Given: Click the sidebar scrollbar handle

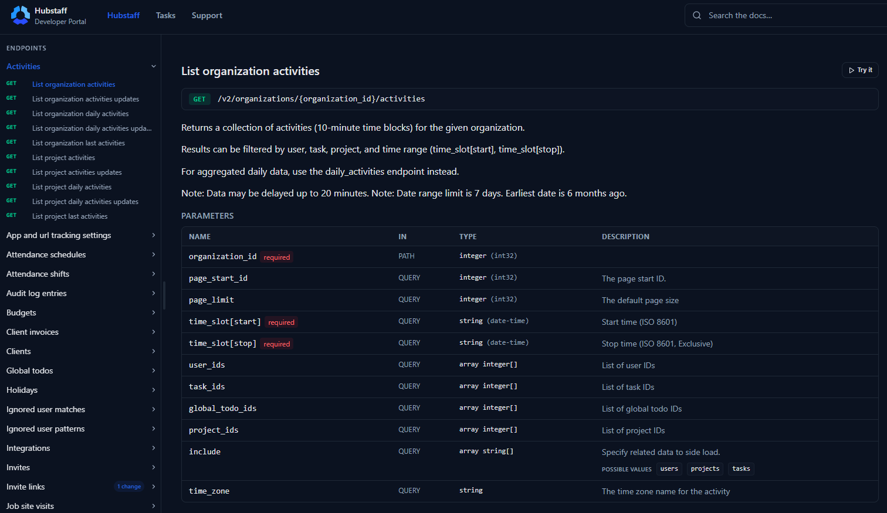Looking at the screenshot, I should click(x=164, y=295).
